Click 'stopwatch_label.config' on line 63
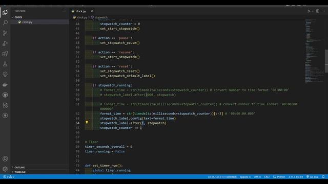 (121, 118)
